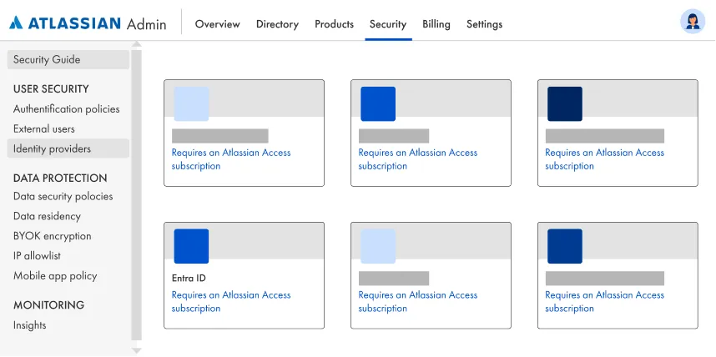Click the sidebar scroll-down arrow

(x=137, y=350)
